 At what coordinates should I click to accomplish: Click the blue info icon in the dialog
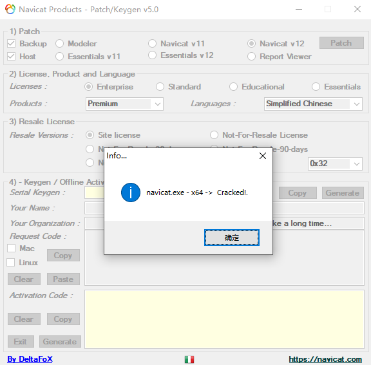[x=131, y=192]
